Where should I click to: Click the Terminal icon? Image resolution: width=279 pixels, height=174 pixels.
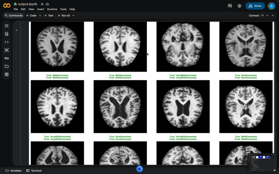click(x=28, y=171)
